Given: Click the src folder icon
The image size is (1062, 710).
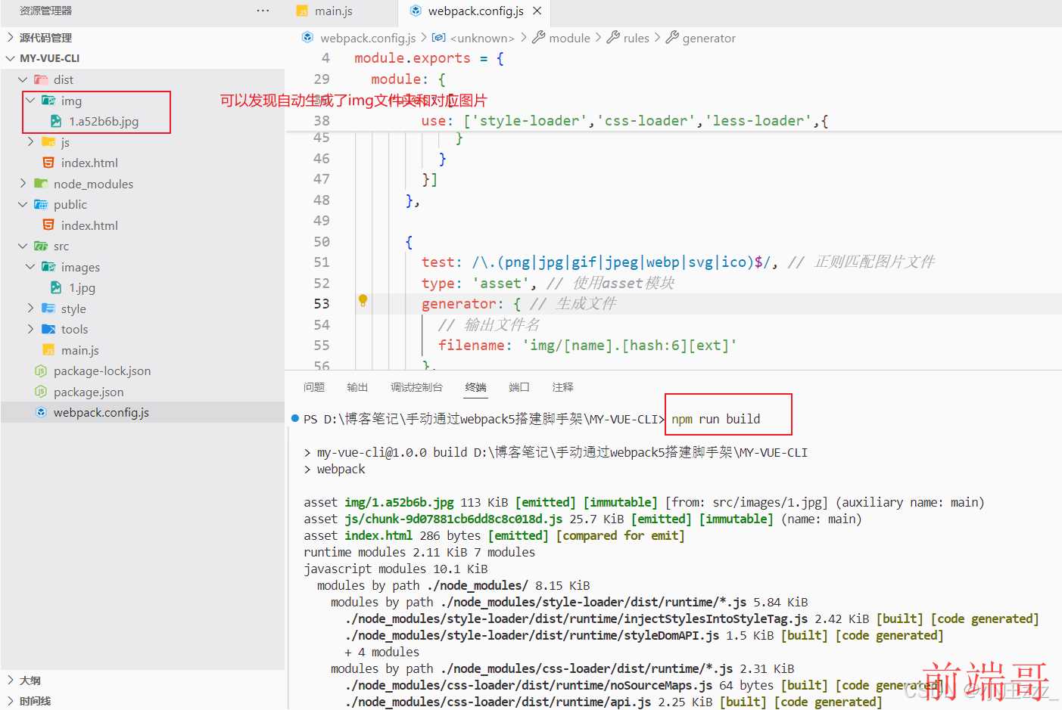Looking at the screenshot, I should click(x=41, y=246).
